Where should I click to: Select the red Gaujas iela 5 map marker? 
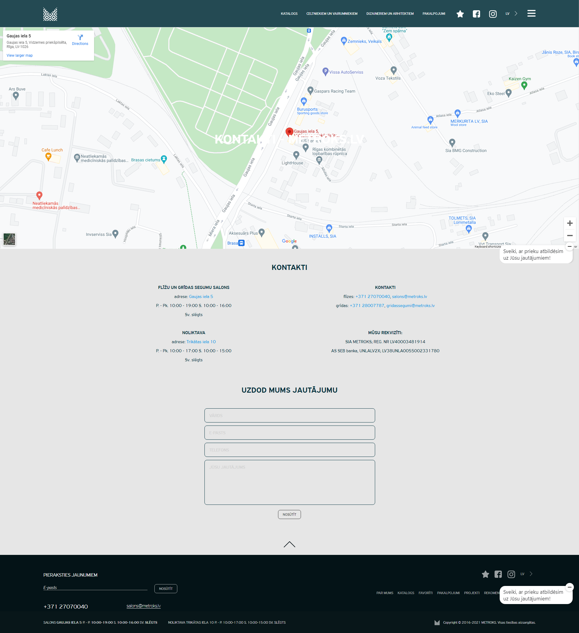click(x=289, y=132)
